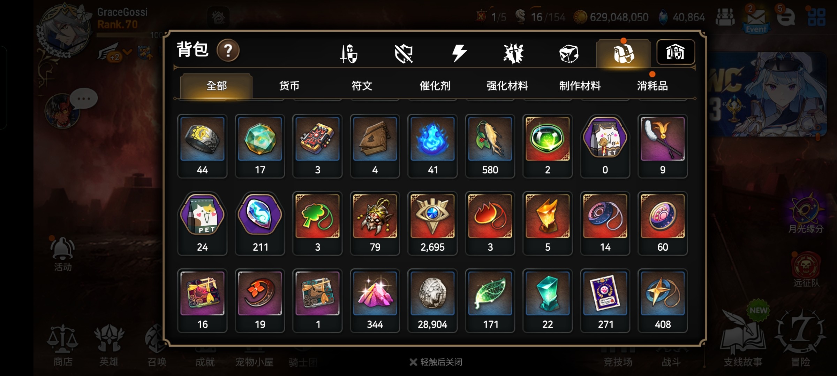Open the 强化材料 tab

pos(507,86)
